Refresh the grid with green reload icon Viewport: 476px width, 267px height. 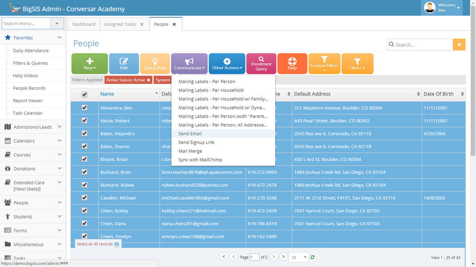click(312, 257)
